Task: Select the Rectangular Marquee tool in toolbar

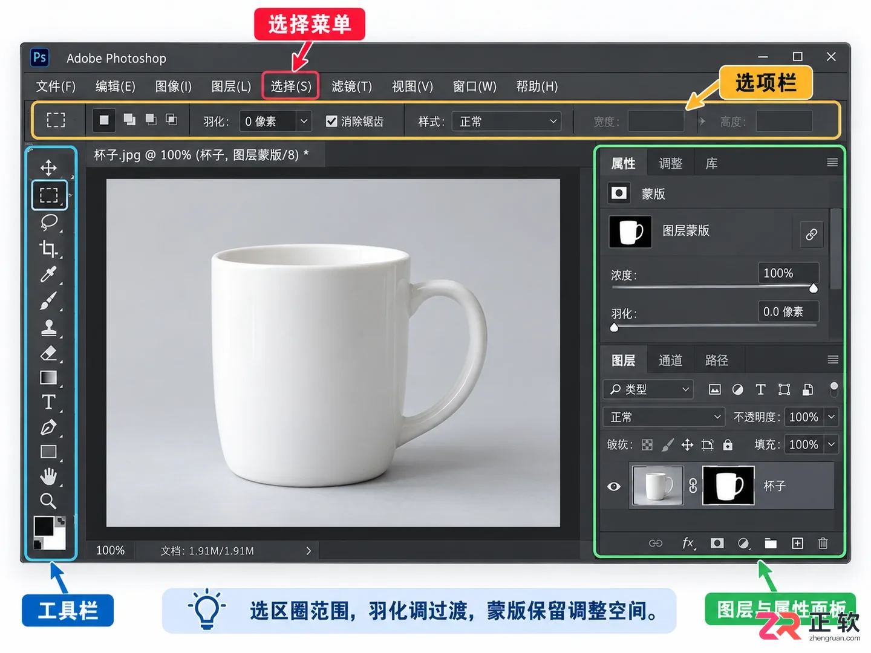Action: pos(49,195)
